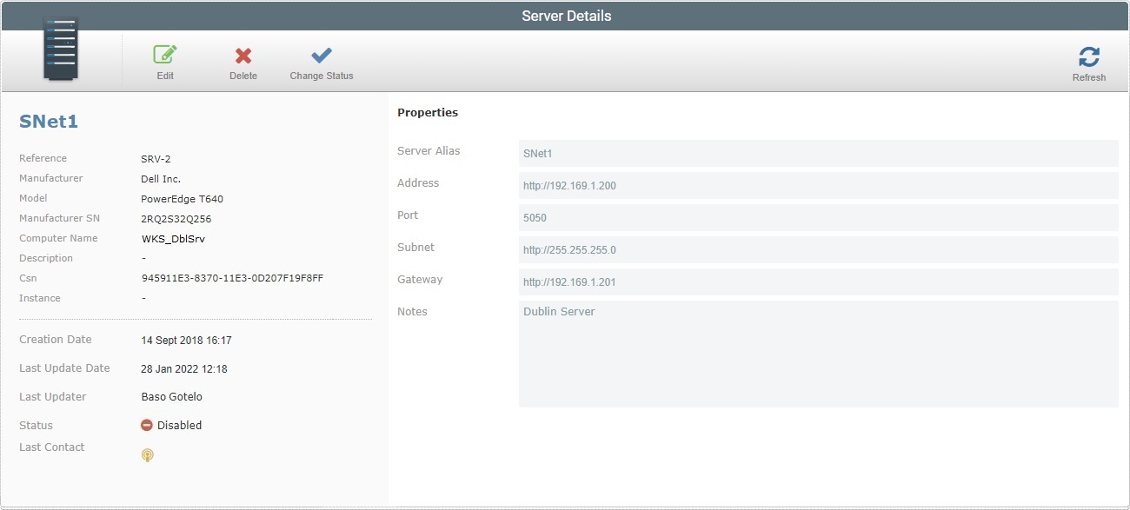Viewport: 1130px width, 510px height.
Task: Click the Last Contact antenna icon
Action: [148, 454]
